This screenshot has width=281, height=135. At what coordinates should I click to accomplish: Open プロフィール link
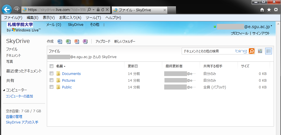click(240, 33)
